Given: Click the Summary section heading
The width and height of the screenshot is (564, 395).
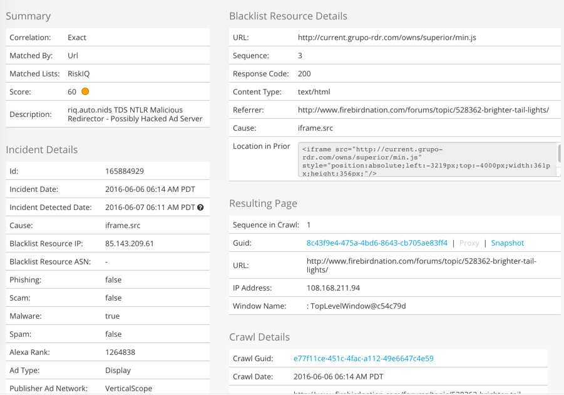Looking at the screenshot, I should point(28,16).
